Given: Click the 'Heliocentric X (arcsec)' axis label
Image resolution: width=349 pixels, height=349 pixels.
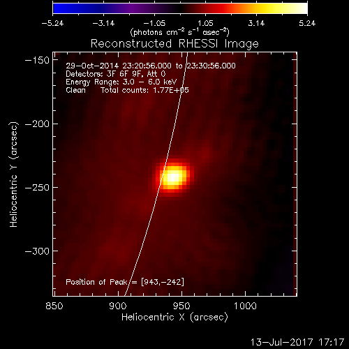Looking at the screenshot, I should coord(174,318).
